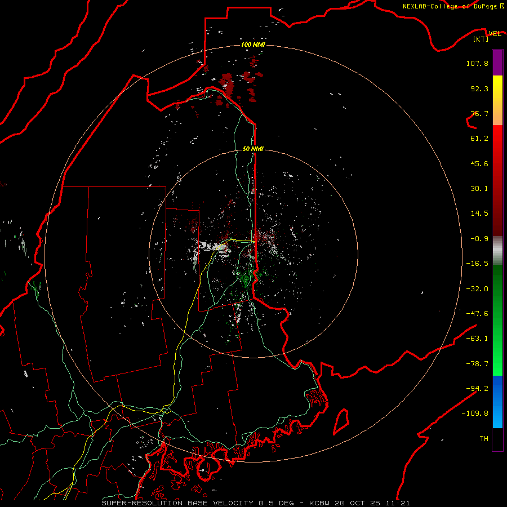Click the -16.5 velocity scale value
The image size is (507, 507).
pos(477,264)
